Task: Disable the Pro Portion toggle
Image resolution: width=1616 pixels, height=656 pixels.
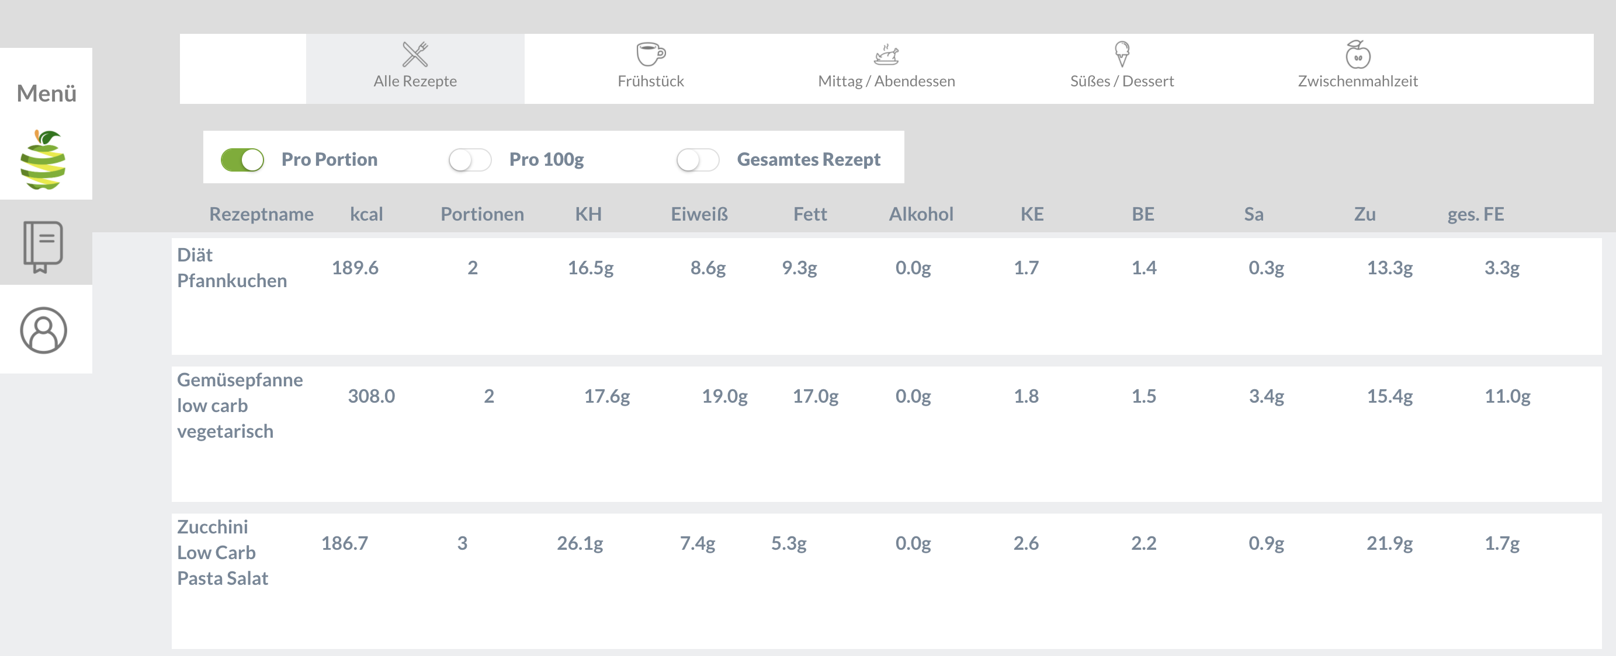Action: point(242,160)
